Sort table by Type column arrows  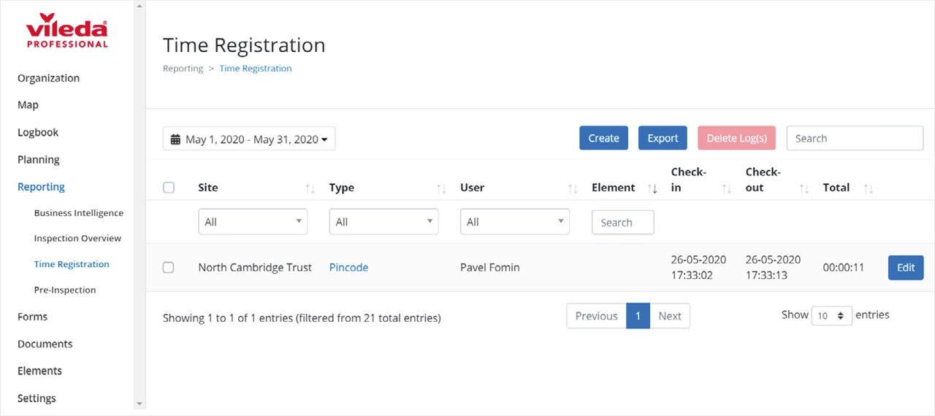[x=441, y=189]
